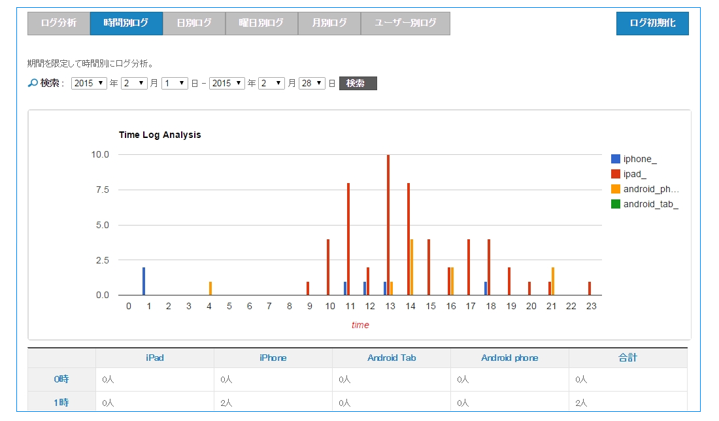Select the 月別ログ tab

tap(329, 23)
